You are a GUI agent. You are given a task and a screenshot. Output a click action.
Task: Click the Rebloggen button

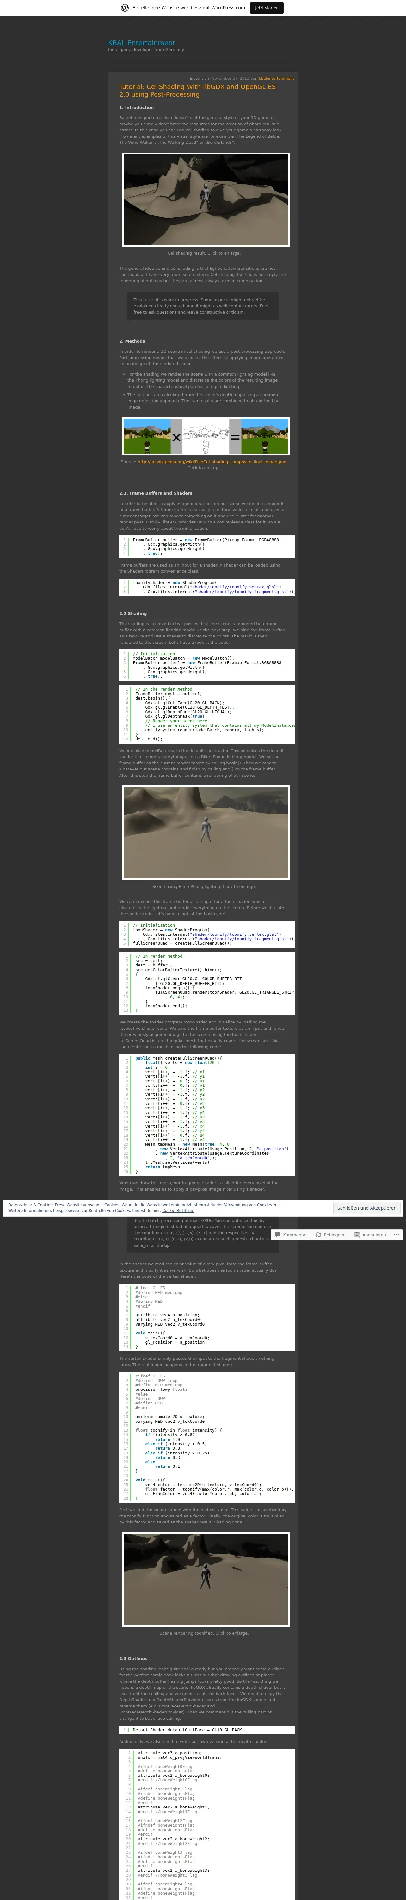click(330, 1234)
